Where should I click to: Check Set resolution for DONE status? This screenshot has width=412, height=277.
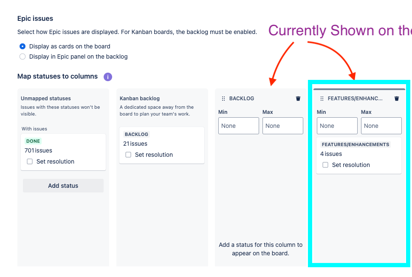click(x=30, y=161)
